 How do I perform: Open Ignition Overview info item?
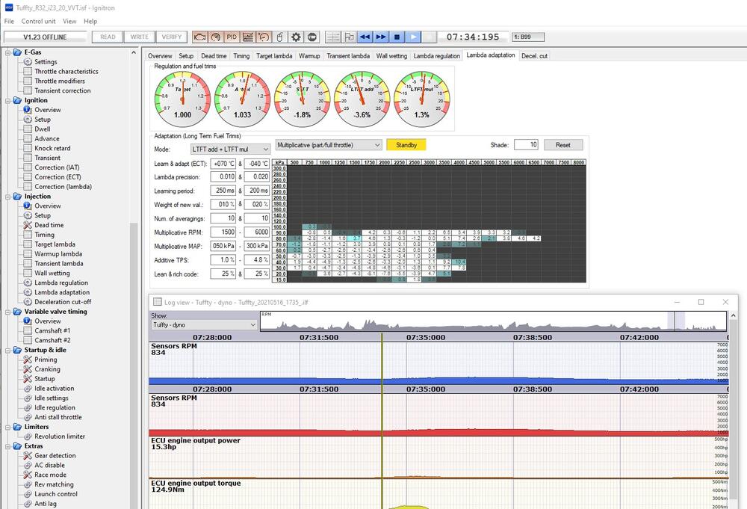(48, 110)
